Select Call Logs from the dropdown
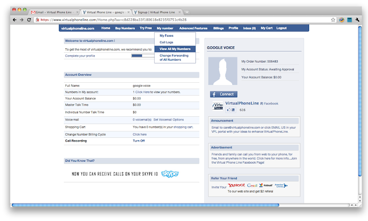This screenshot has width=368, height=221. [167, 42]
